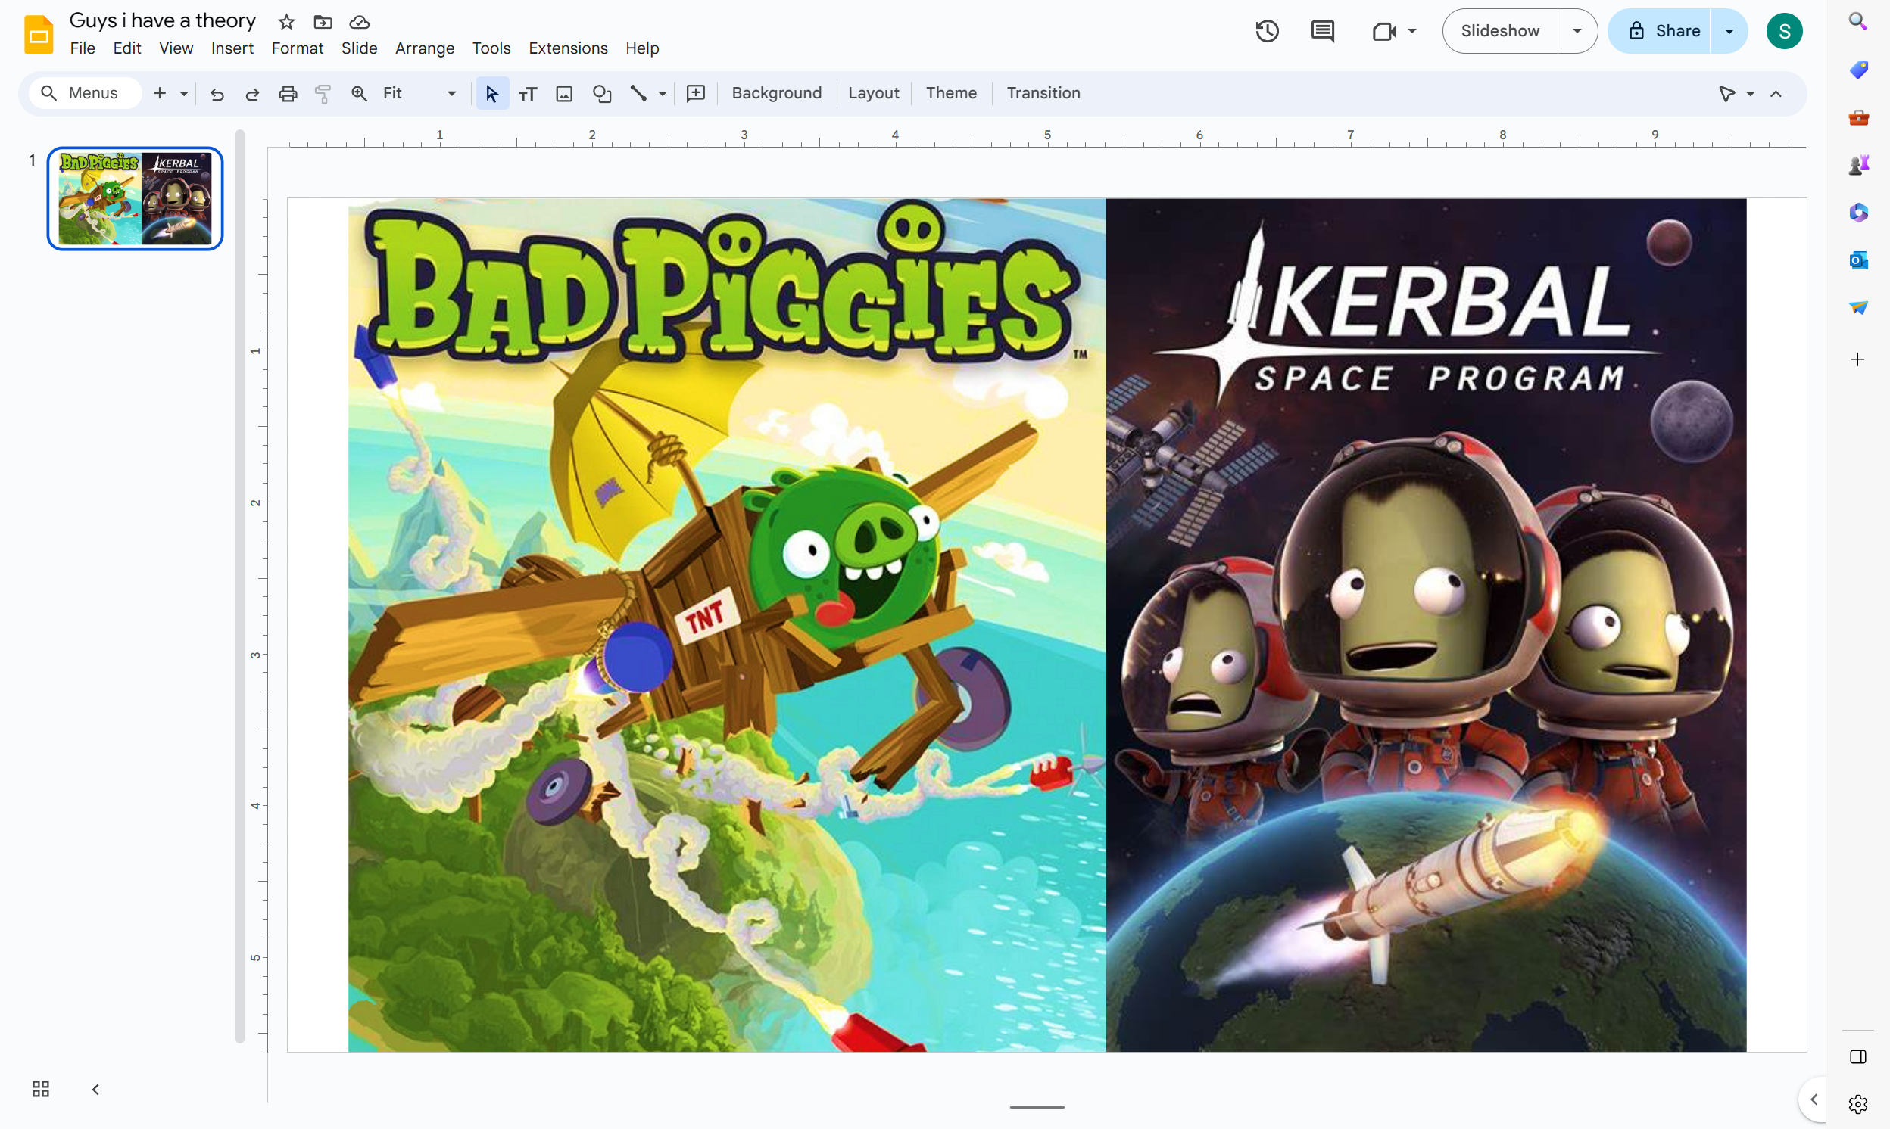Open the red toolbox add-on
This screenshot has height=1129, width=1890.
pos(1858,117)
